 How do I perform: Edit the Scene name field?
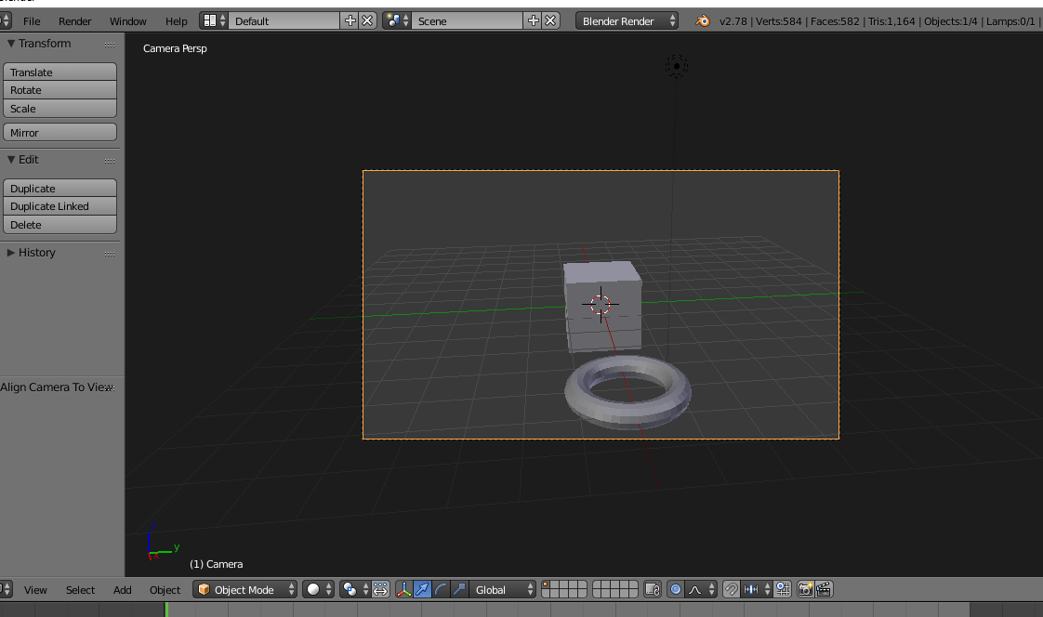[x=467, y=20]
